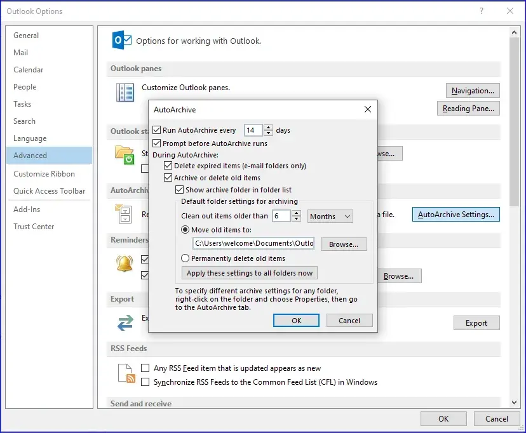Toggle Prompt before AutoArchive runs checkbox
The image size is (526, 433).
point(157,143)
